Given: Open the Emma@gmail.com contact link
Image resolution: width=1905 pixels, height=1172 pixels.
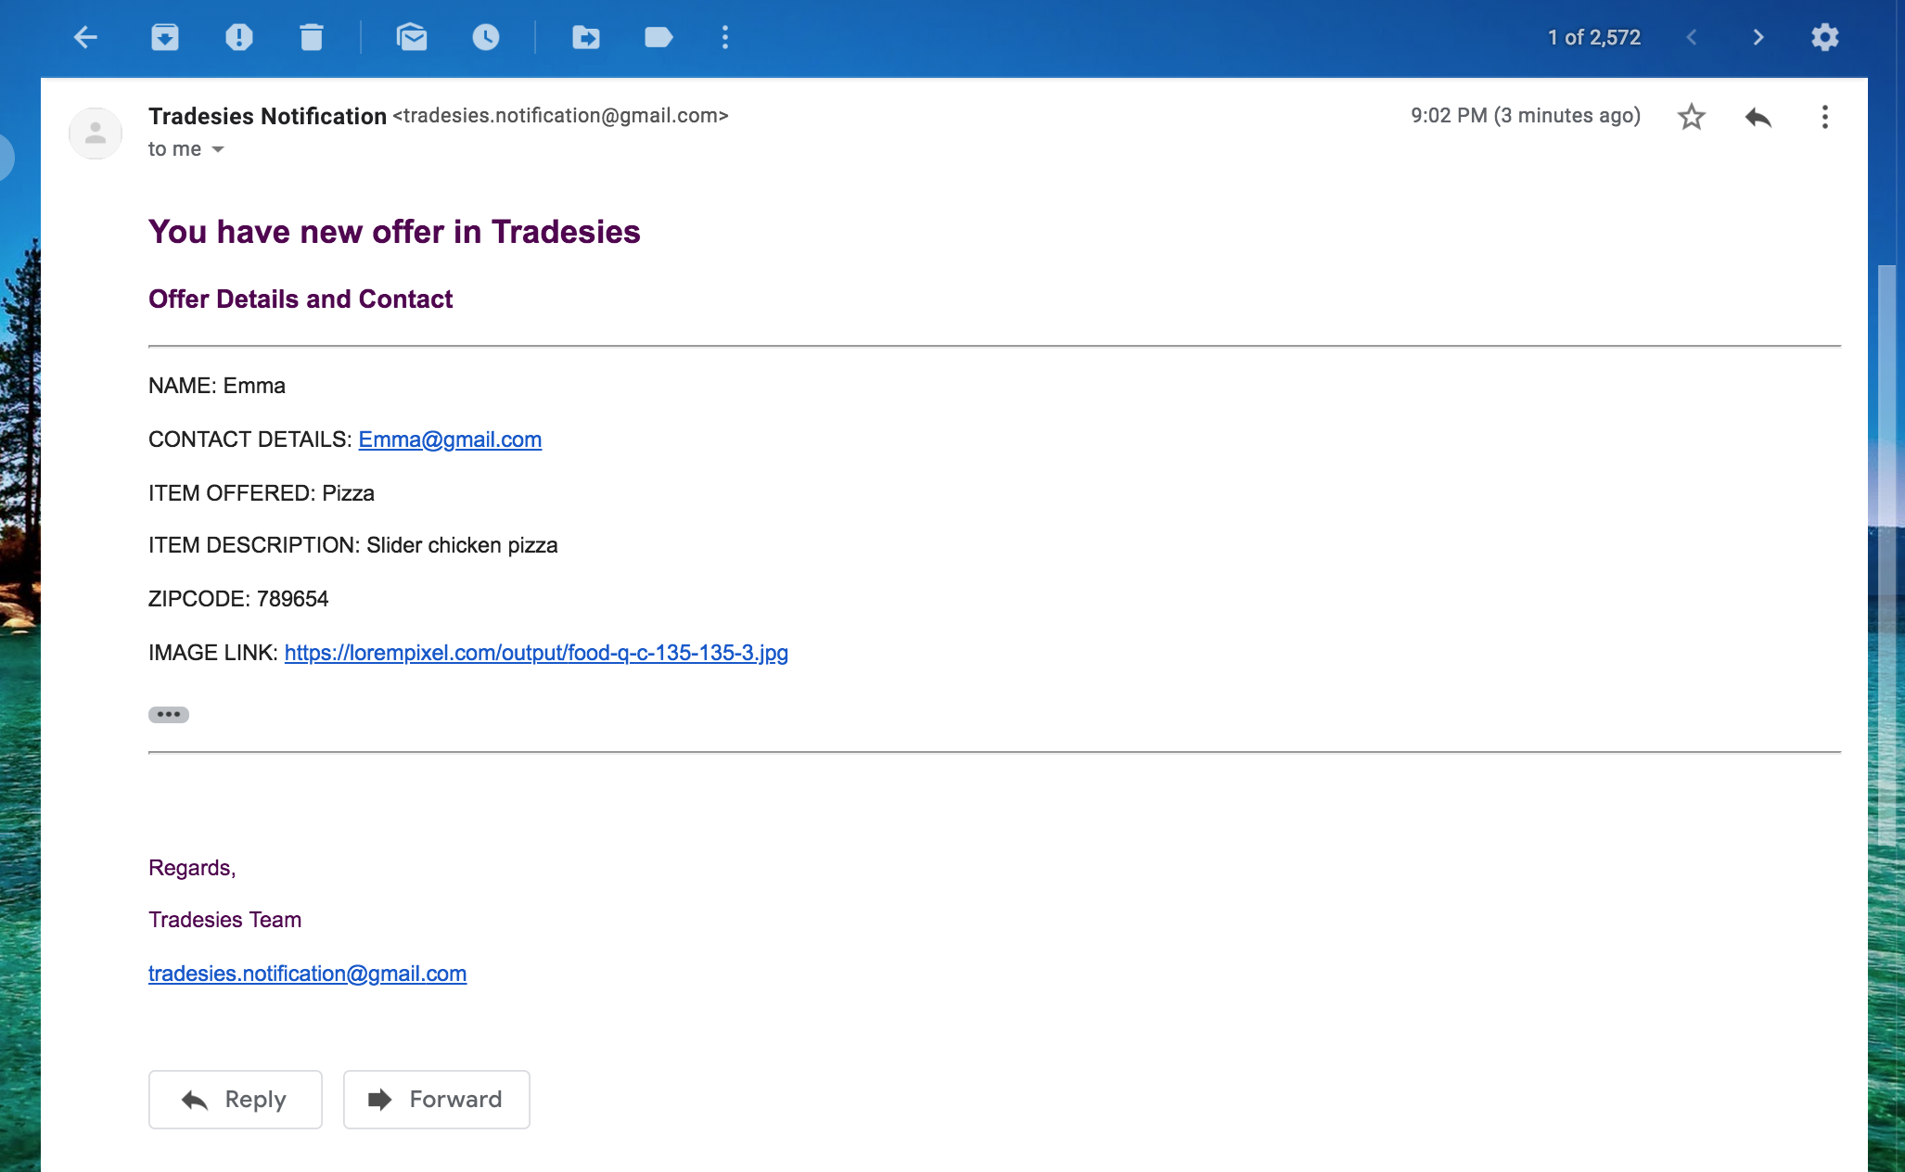Looking at the screenshot, I should click(450, 439).
